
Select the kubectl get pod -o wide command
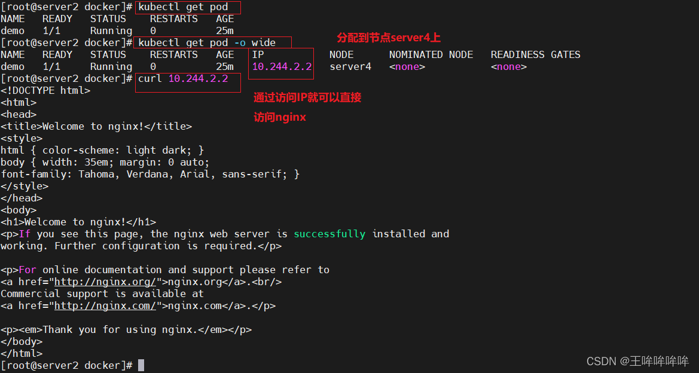click(207, 43)
